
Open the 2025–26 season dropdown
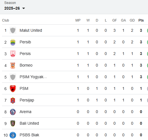pos(15,8)
